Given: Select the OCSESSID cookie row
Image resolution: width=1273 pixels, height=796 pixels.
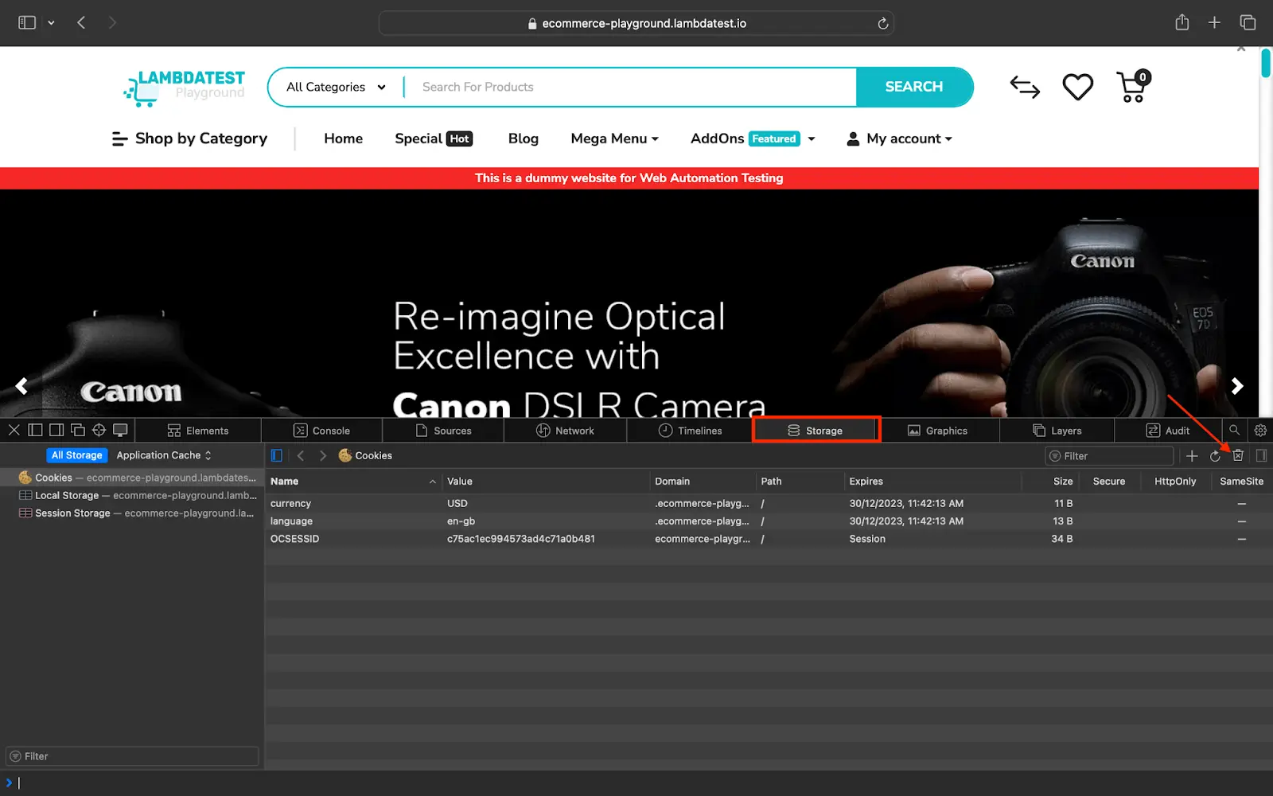Looking at the screenshot, I should click(769, 539).
